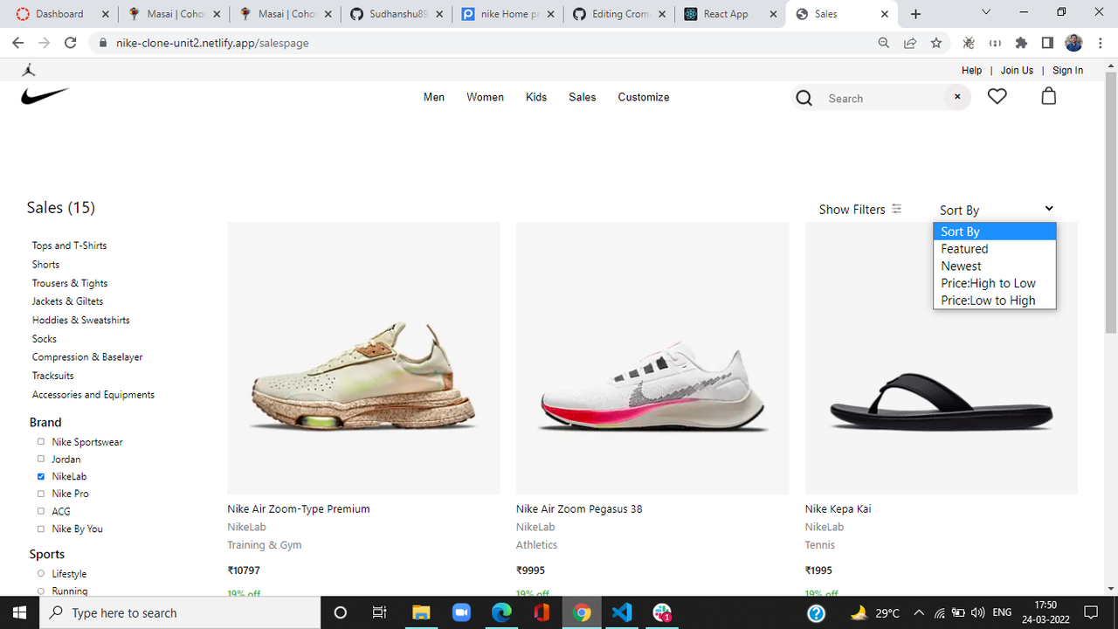Open Microsoft Edge from taskbar

(501, 612)
